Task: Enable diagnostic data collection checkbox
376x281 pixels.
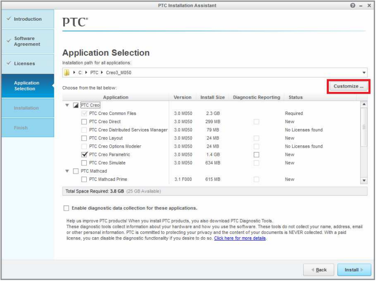Action: click(x=66, y=208)
